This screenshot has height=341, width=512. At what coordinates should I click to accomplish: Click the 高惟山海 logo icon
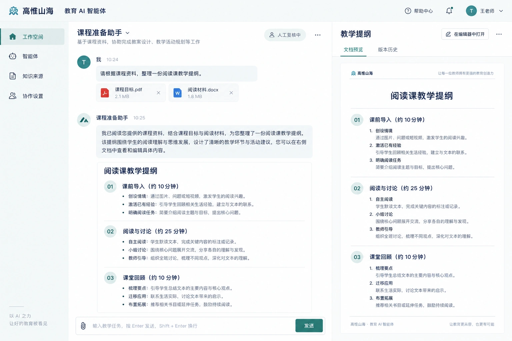point(13,11)
